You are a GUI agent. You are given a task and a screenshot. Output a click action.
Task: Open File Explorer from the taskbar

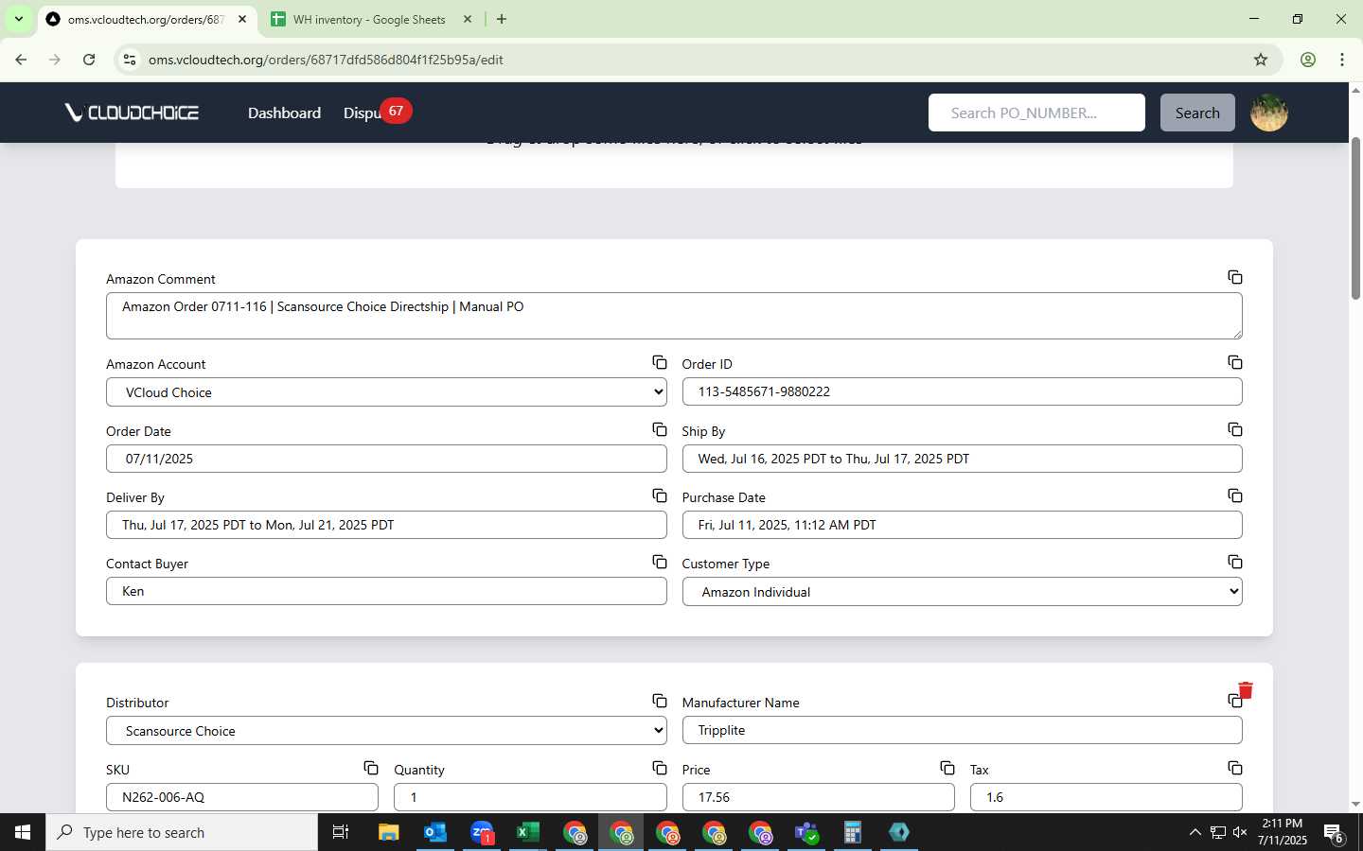pos(389,832)
